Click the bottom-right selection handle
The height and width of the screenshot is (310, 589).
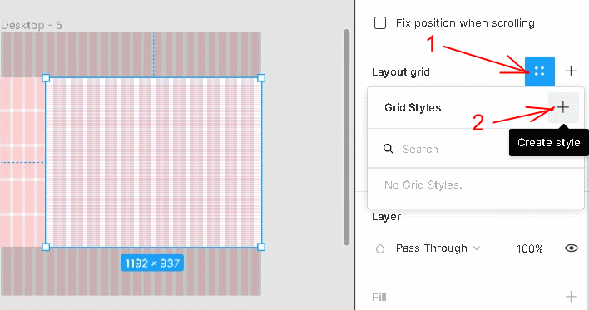click(x=261, y=247)
